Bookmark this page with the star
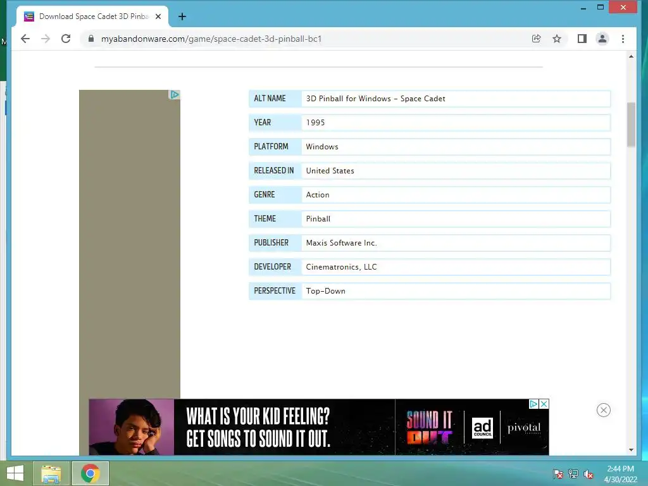This screenshot has height=486, width=648. point(557,39)
